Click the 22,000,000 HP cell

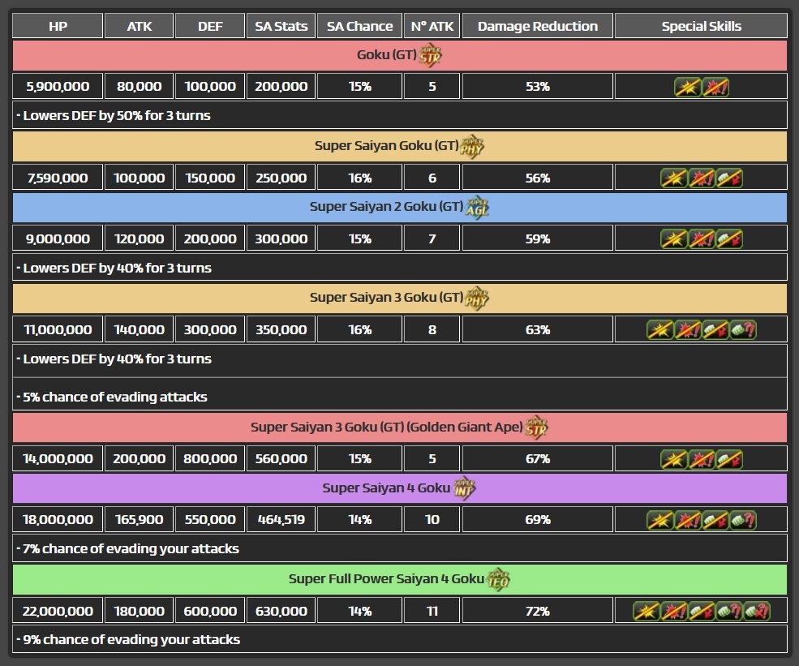[58, 611]
